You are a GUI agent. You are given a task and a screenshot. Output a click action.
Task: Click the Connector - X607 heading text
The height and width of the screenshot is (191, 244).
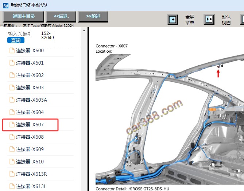[x=112, y=46]
